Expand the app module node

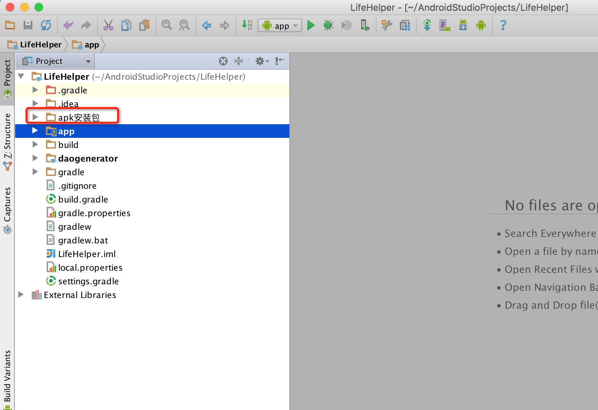click(x=35, y=131)
